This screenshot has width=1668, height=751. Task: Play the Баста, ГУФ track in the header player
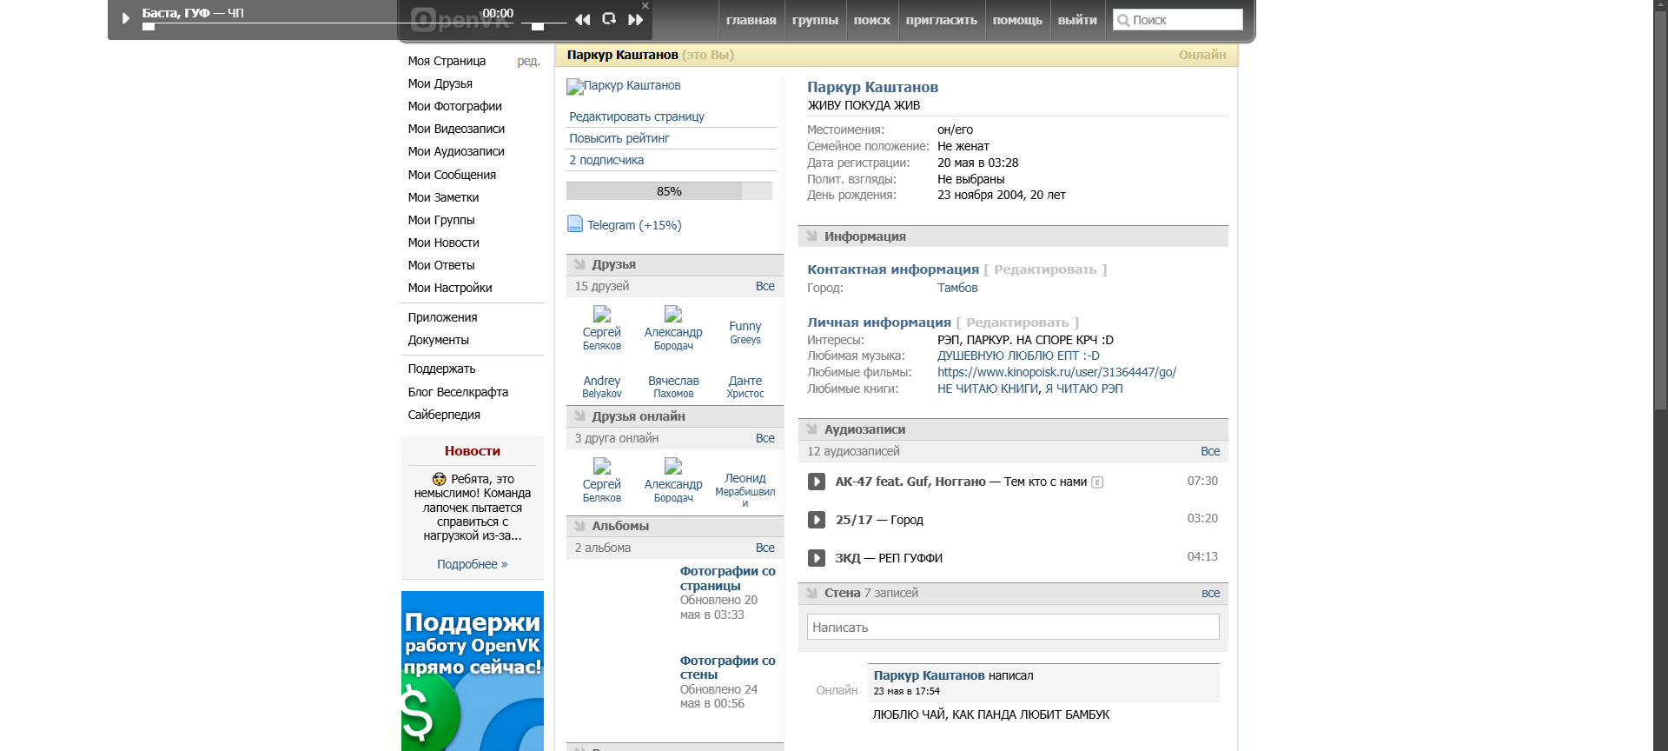pos(126,18)
